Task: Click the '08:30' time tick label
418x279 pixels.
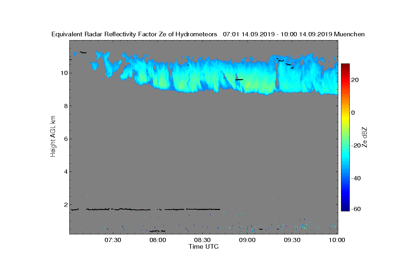Action: (202, 240)
